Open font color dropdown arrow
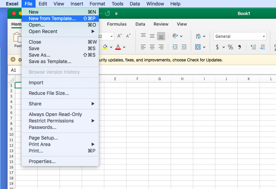Screen dimensions: 276x189 click(x=124, y=47)
